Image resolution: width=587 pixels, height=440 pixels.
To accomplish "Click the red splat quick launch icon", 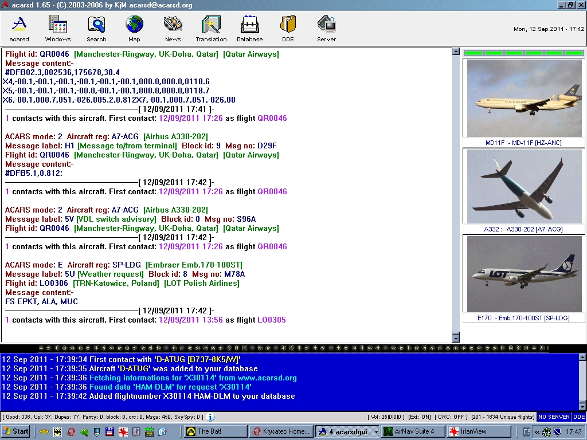I will (x=123, y=432).
